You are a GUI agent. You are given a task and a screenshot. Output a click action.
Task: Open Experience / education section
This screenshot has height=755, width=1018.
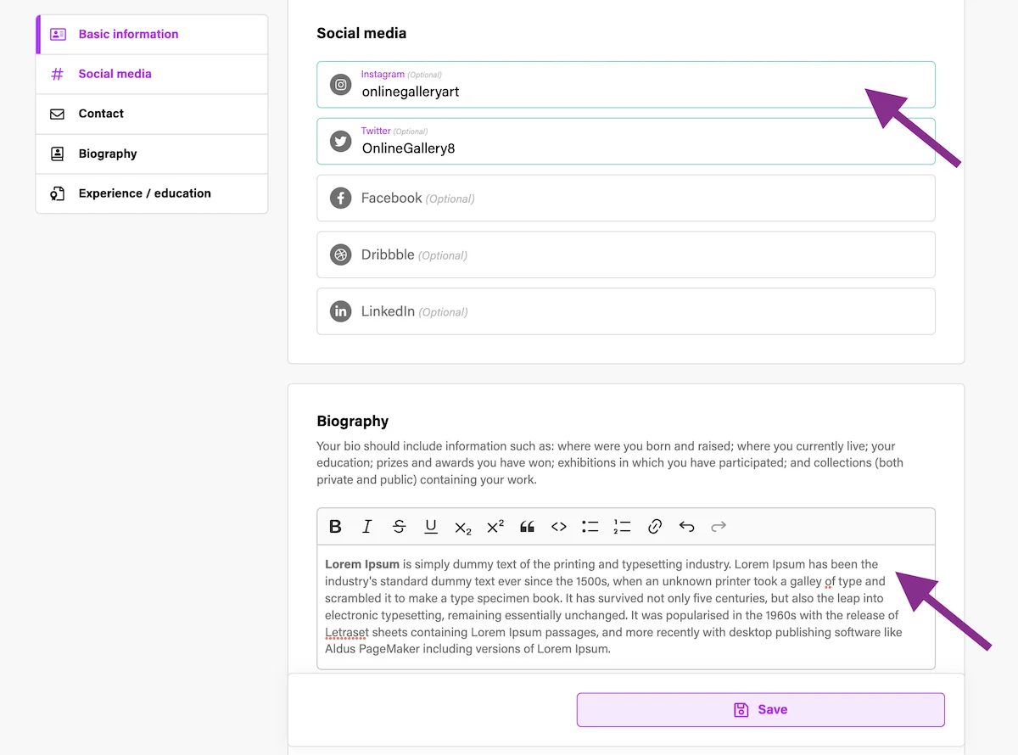(152, 193)
